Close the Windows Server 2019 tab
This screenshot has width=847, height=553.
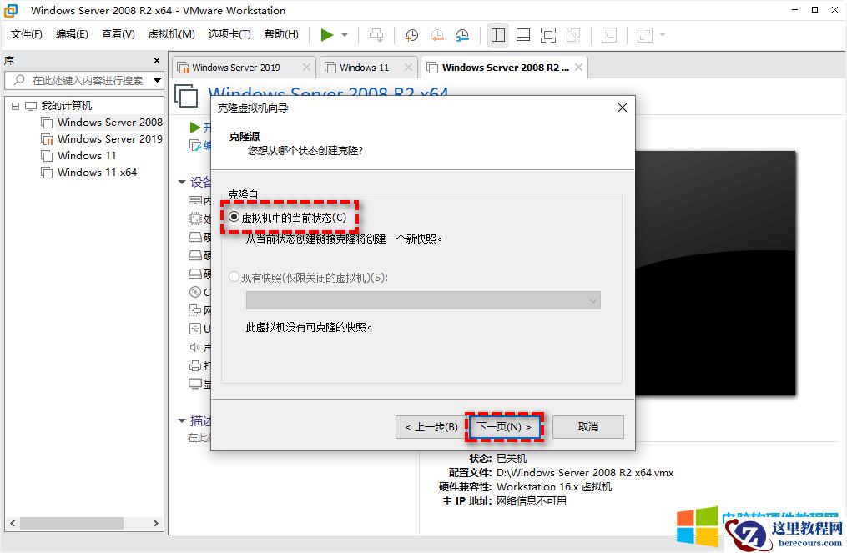click(306, 67)
